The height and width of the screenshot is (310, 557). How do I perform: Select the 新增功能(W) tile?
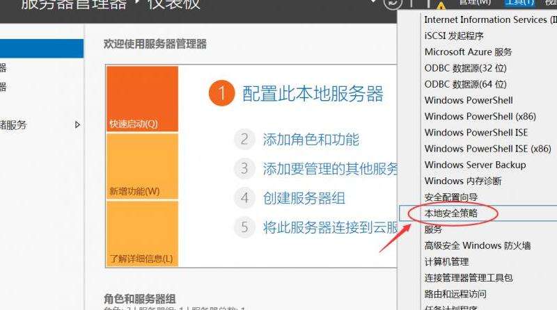[x=142, y=166]
